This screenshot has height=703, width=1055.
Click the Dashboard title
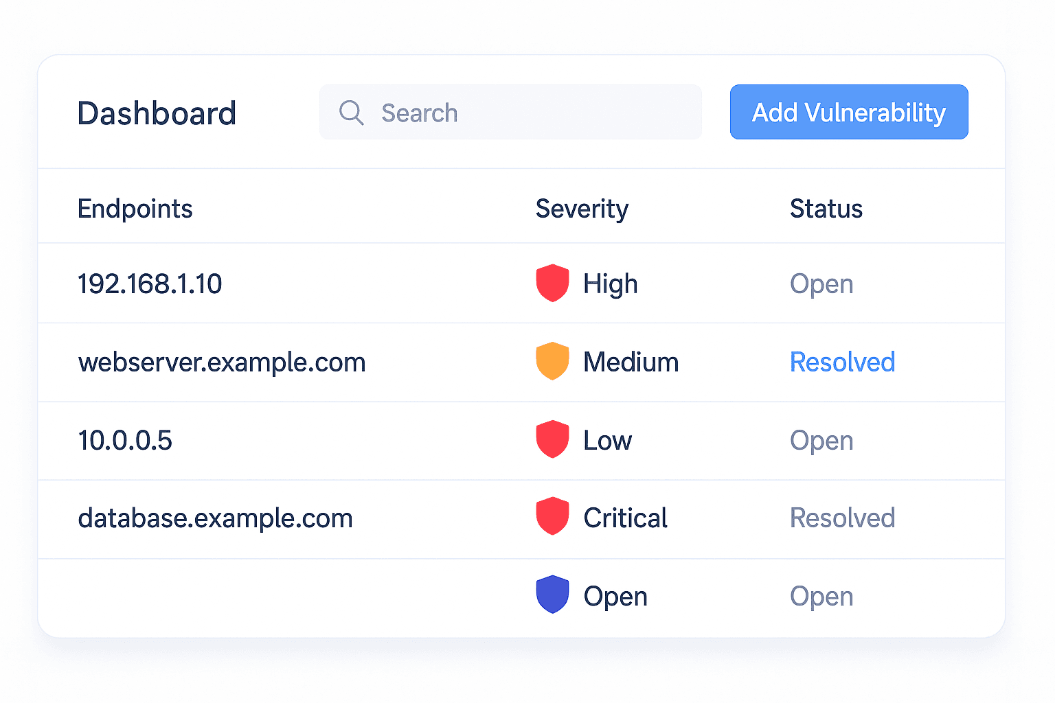(157, 113)
